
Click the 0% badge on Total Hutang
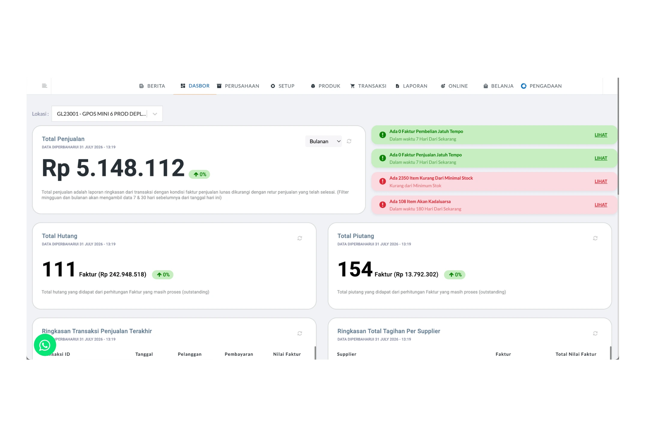click(x=163, y=274)
